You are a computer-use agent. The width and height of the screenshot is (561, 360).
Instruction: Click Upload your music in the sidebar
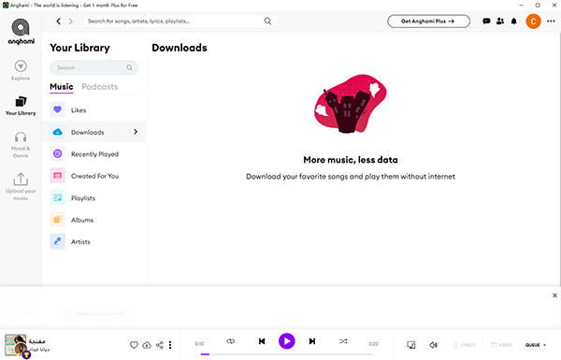click(21, 187)
